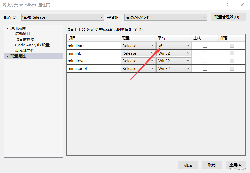Image resolution: width=250 pixels, height=173 pixels.
Task: Click the 配置 column header
Action: [x=138, y=38]
